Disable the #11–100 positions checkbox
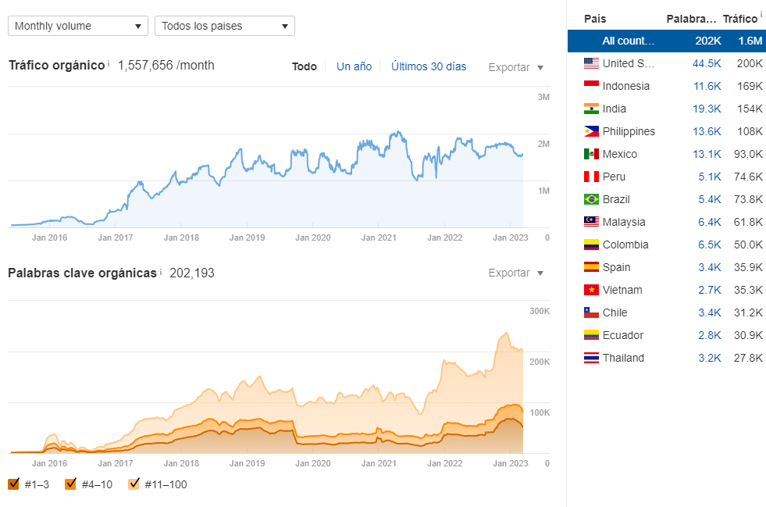Viewport: 766px width, 507px height. coord(134,484)
